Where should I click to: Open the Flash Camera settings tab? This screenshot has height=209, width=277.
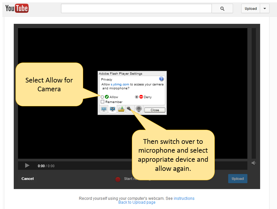(x=139, y=109)
